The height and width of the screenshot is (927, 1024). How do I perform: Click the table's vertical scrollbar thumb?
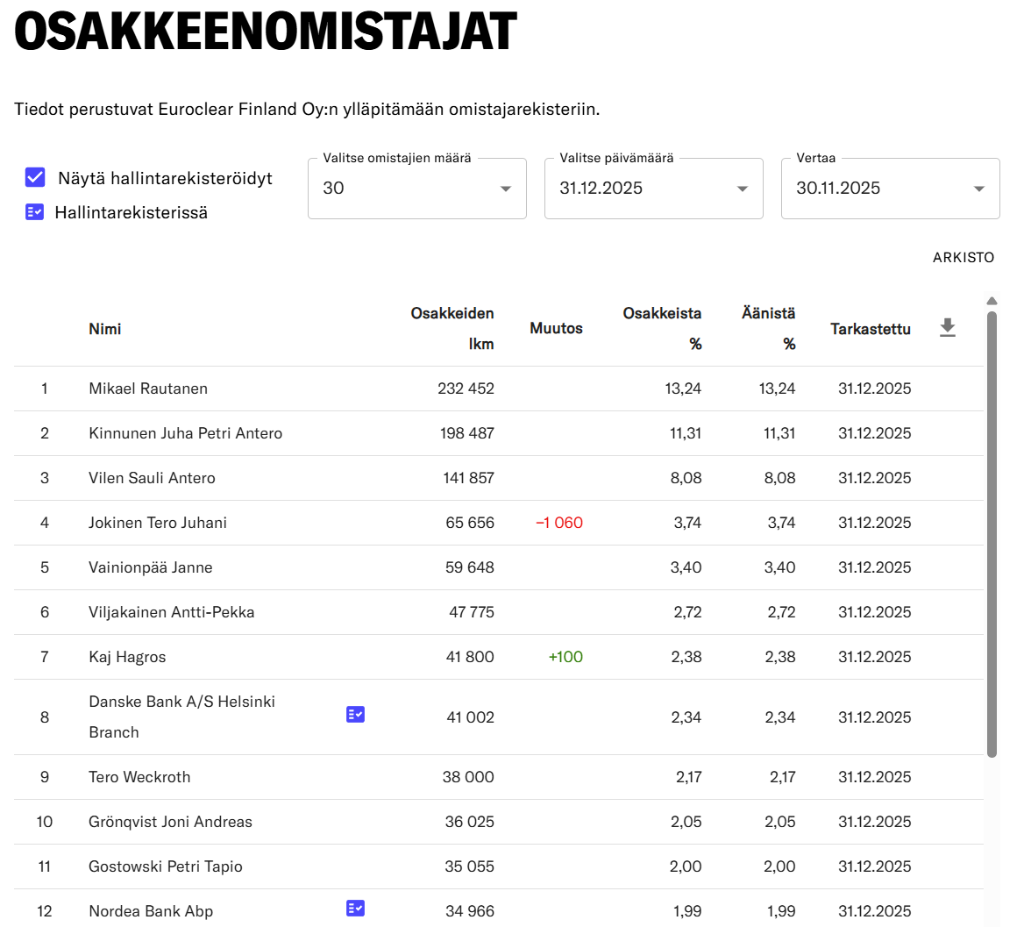click(992, 526)
